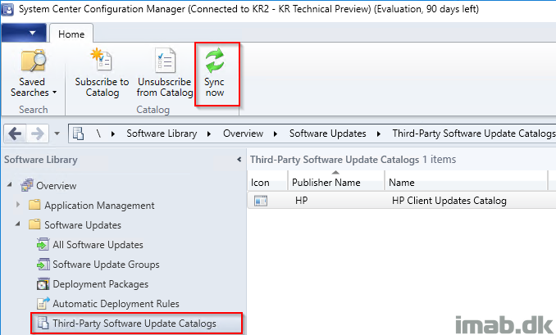The image size is (556, 335).
Task: Select Third-Party Software Update Catalogs node
Action: pos(136,324)
